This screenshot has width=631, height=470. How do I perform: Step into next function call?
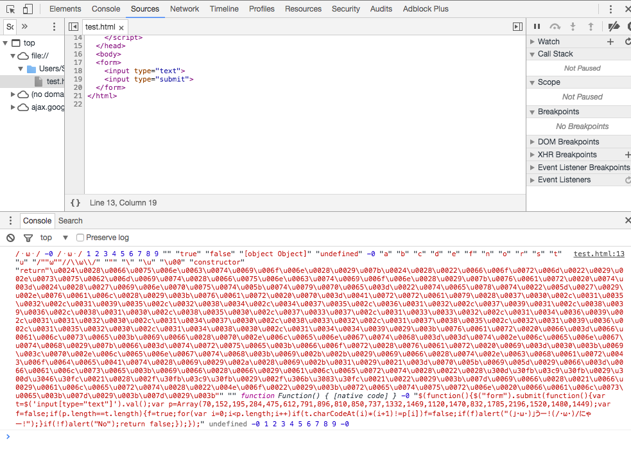[x=573, y=26]
